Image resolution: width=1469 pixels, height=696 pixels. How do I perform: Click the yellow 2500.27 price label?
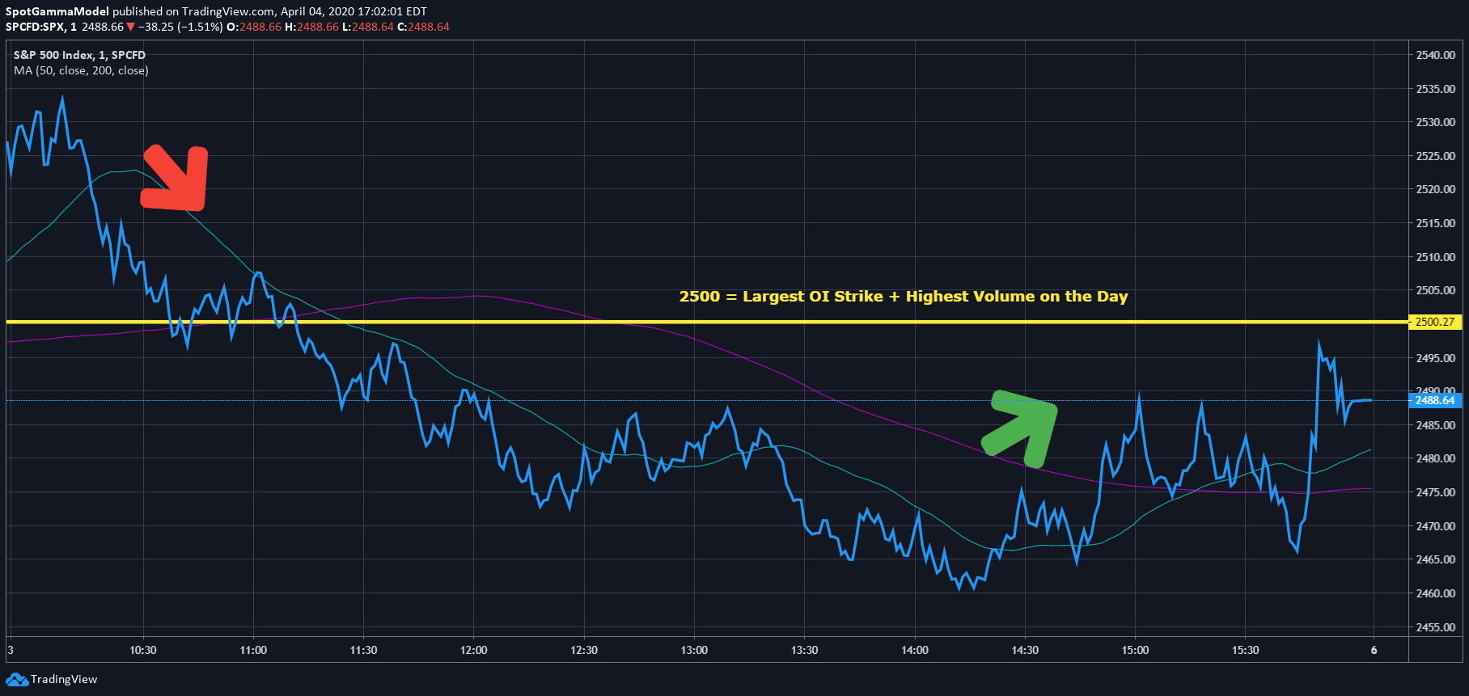click(1435, 322)
